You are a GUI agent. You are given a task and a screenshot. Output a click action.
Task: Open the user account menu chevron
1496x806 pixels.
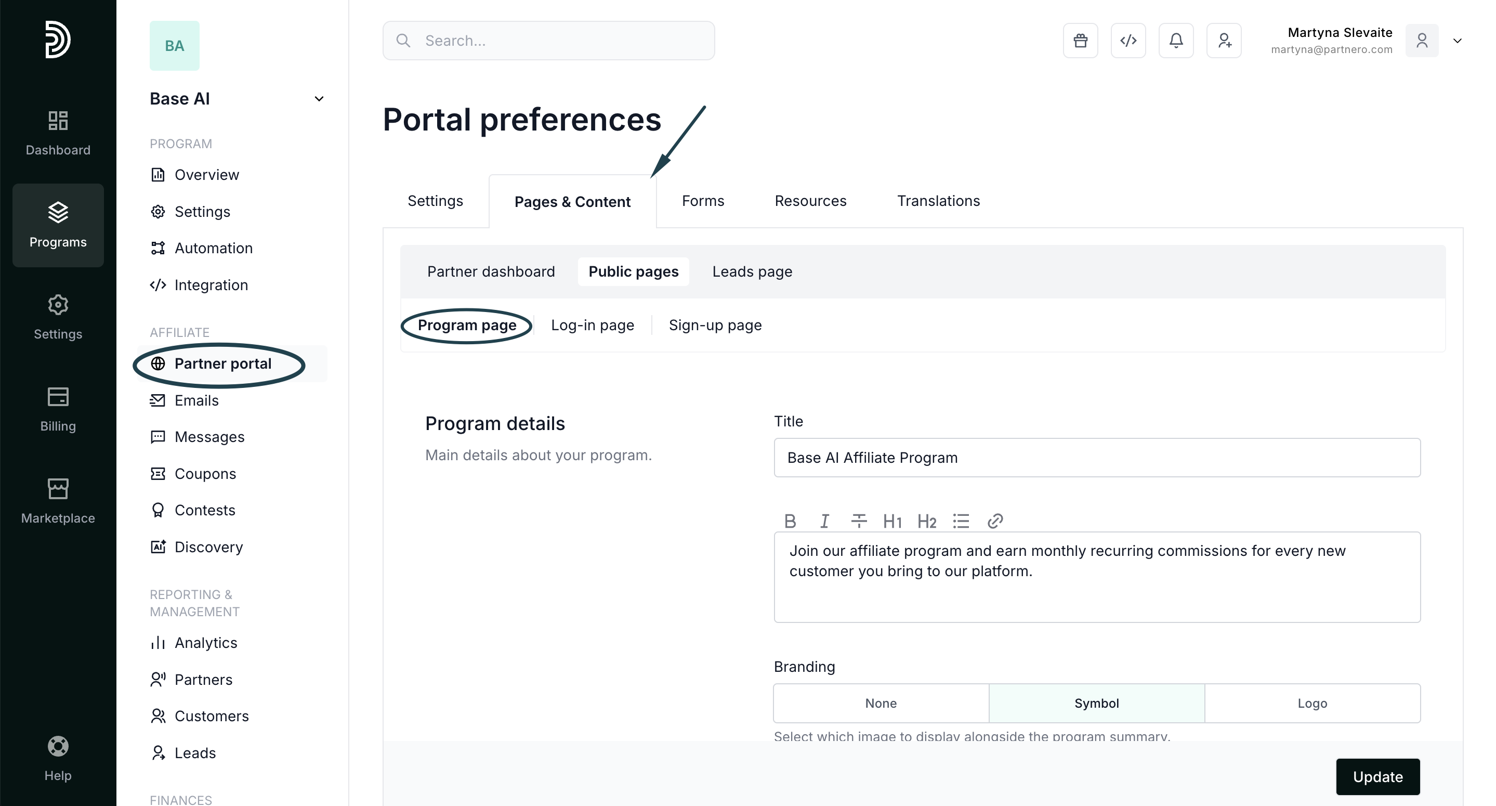(x=1457, y=41)
